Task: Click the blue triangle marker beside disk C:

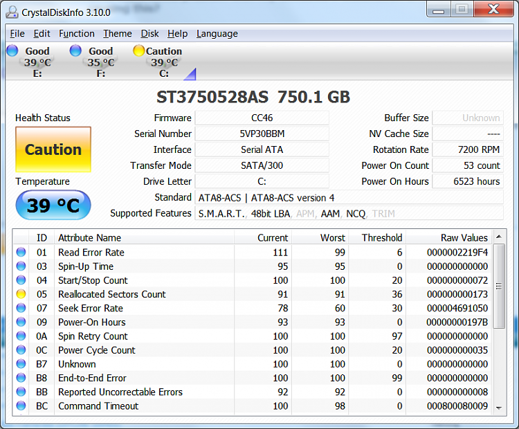Action: tap(191, 75)
